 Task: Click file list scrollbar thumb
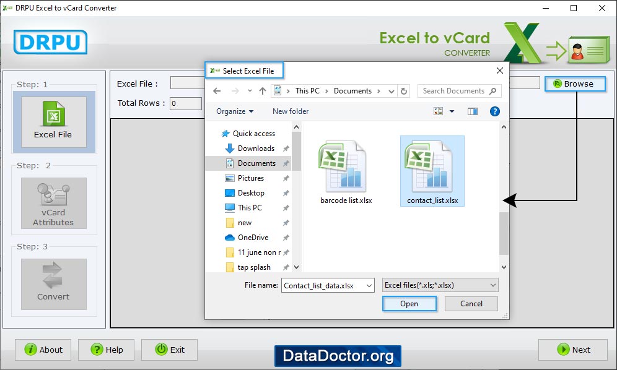point(504,233)
